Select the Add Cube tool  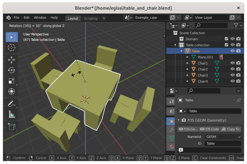(x=12, y=126)
